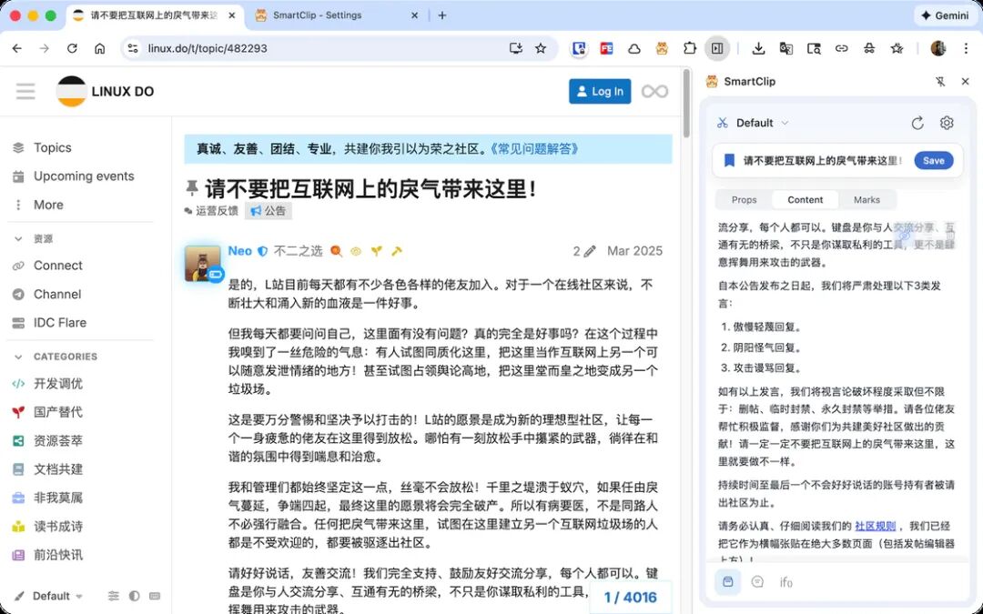Open the Connect section in the sidebar
This screenshot has width=983, height=614.
[57, 265]
